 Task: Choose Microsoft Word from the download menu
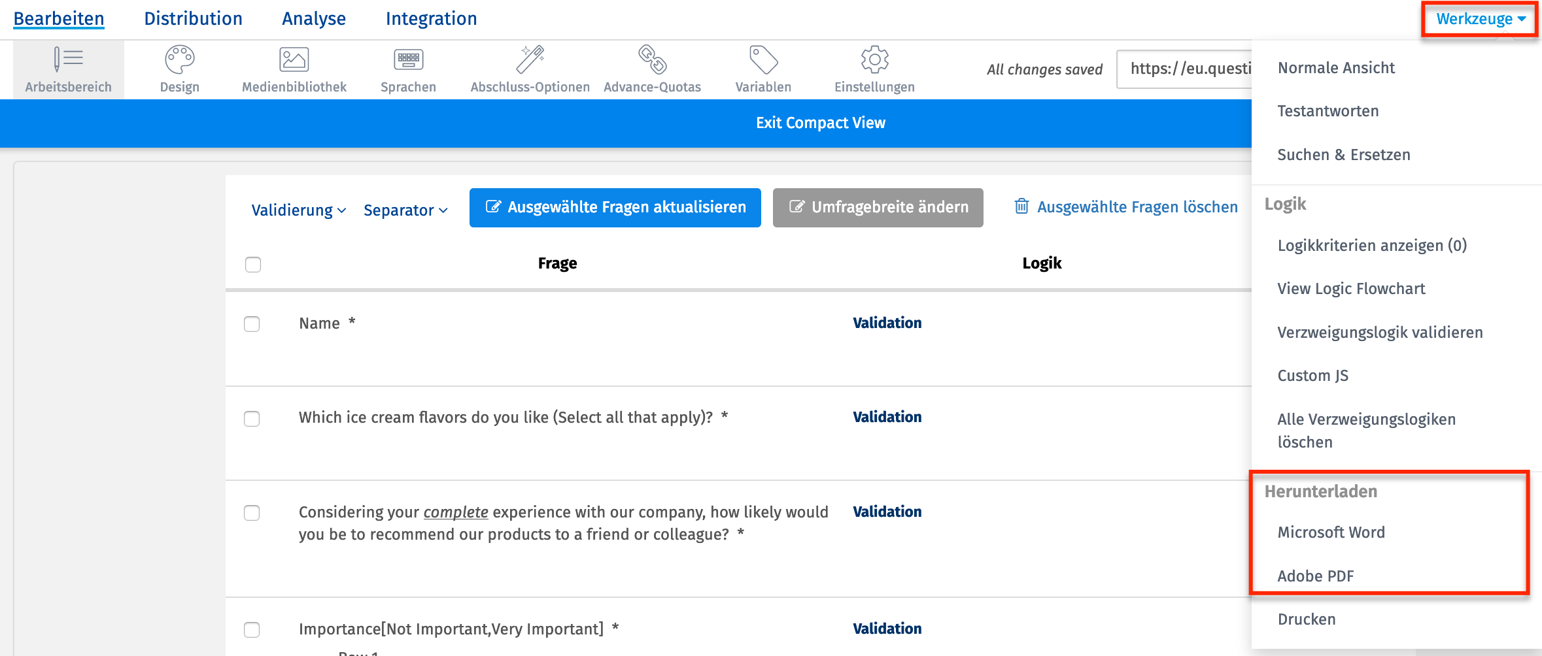click(1331, 533)
